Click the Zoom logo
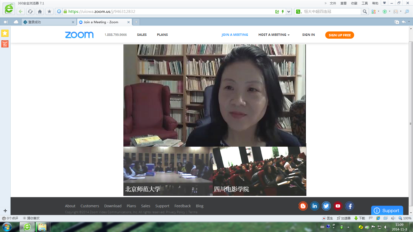 point(79,35)
